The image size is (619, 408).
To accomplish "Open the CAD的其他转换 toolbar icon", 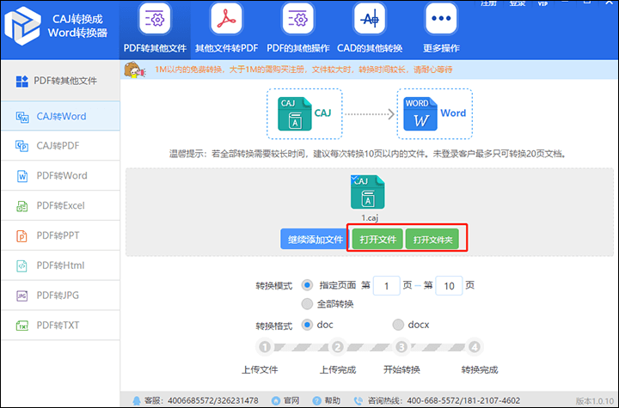I will [370, 19].
